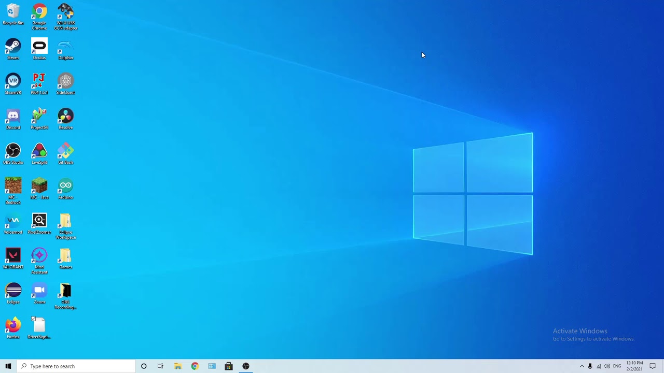Screen dimensions: 664x373
Task: Select the MC - Bedrock shortcut
Action: 13,191
